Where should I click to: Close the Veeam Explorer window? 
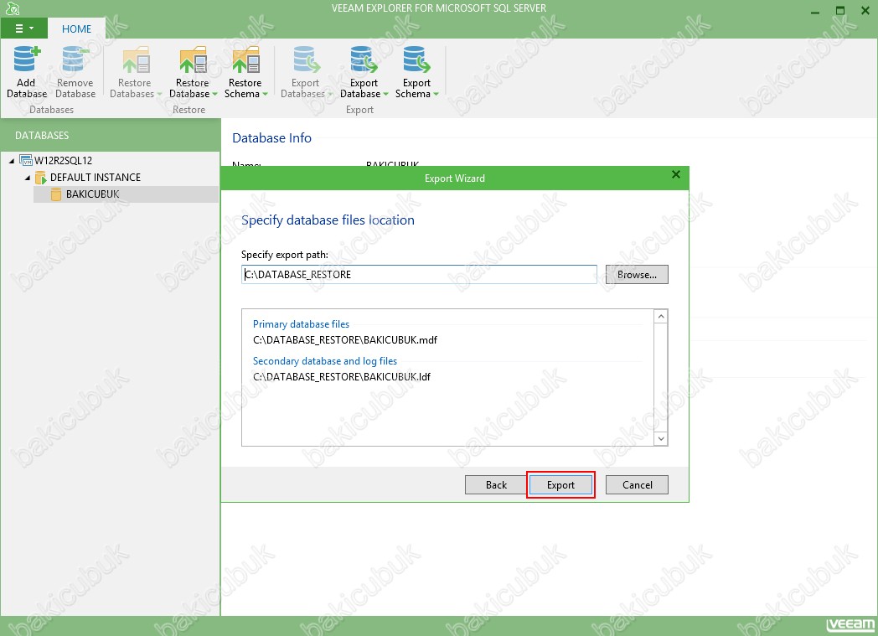coord(865,11)
